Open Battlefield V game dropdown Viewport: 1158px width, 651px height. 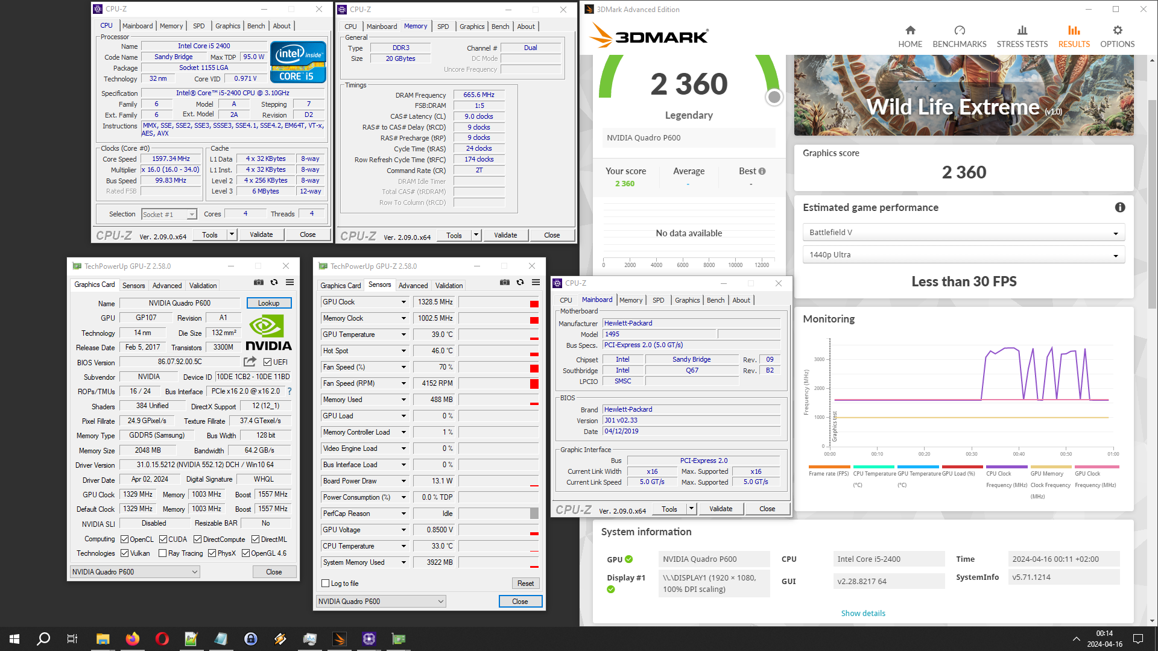(x=964, y=233)
